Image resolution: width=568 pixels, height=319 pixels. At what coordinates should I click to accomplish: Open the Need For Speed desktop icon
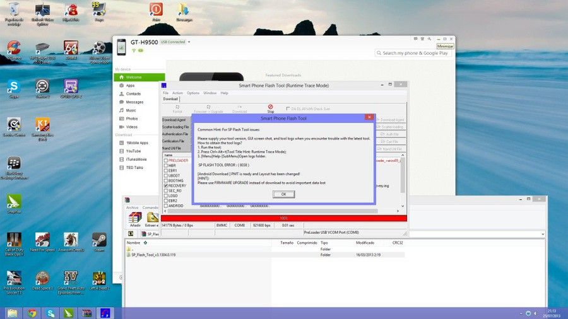[x=42, y=241]
